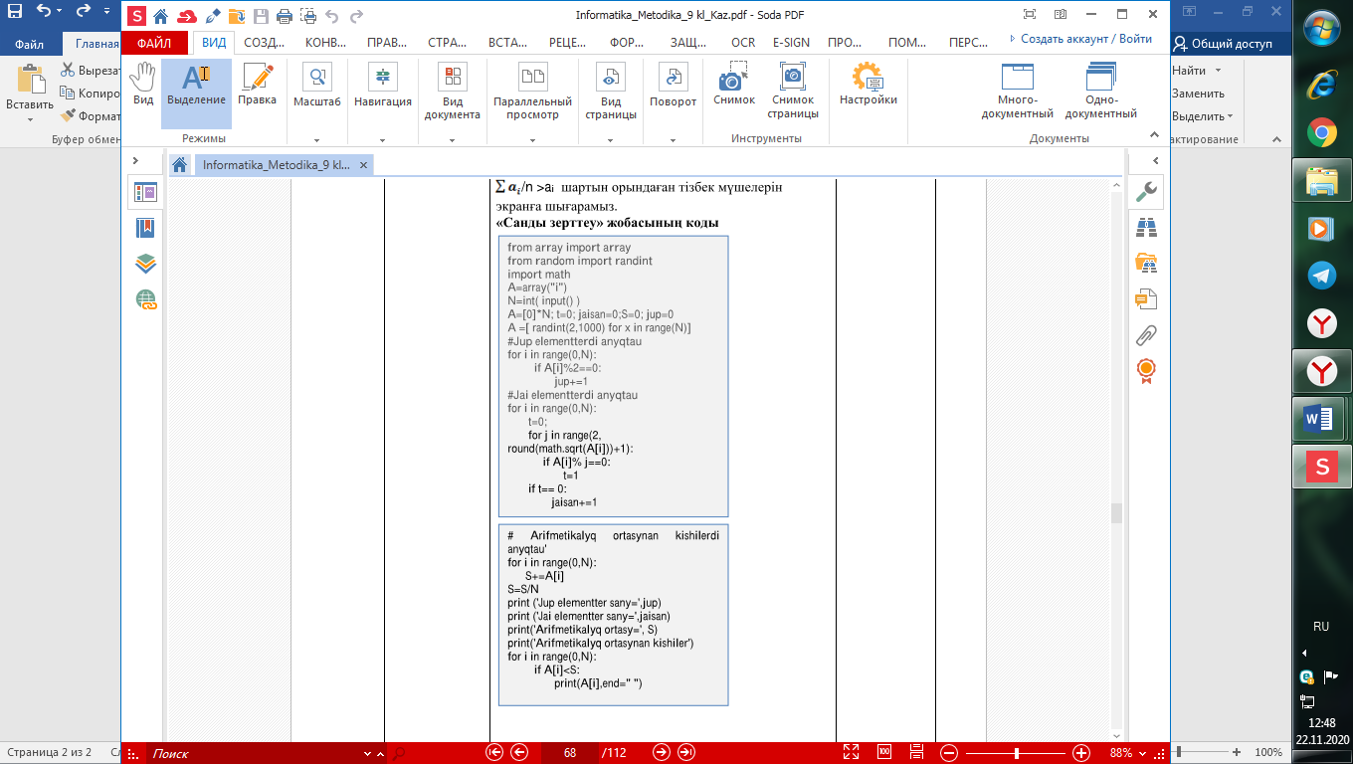Expand the left sidebar with chevron arrow
This screenshot has height=764, width=1353.
[136, 161]
